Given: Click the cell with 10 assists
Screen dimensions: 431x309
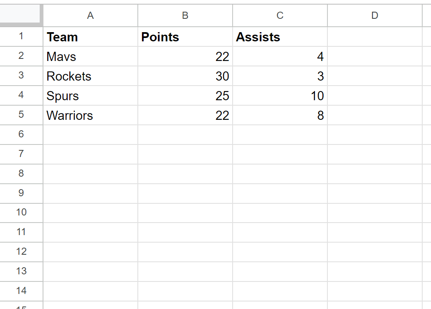Looking at the screenshot, I should 280,95.
